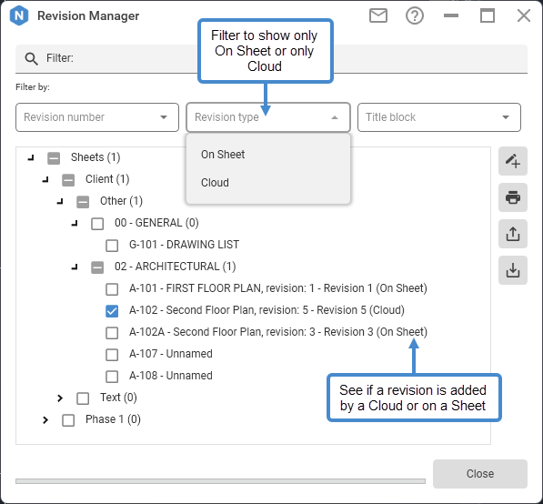Open the help question mark icon
Image resolution: width=543 pixels, height=504 pixels.
click(x=415, y=16)
